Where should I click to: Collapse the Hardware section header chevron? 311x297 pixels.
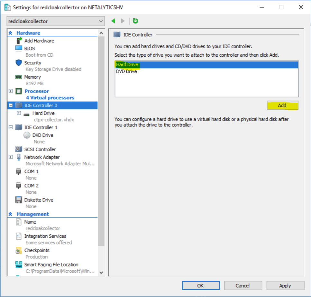click(10, 33)
